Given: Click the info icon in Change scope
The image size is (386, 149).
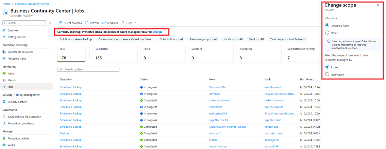Looking at the screenshot, I should 329,41.
